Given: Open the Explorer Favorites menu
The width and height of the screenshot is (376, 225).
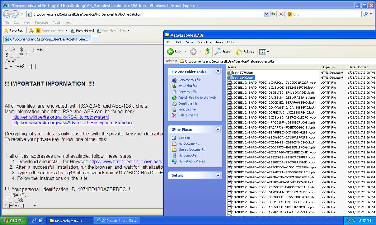Looking at the screenshot, I should pos(204,42).
